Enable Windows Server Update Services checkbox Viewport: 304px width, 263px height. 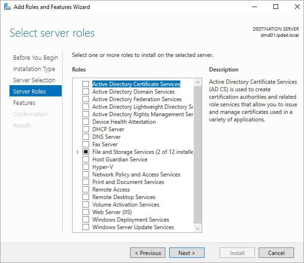tap(86, 227)
